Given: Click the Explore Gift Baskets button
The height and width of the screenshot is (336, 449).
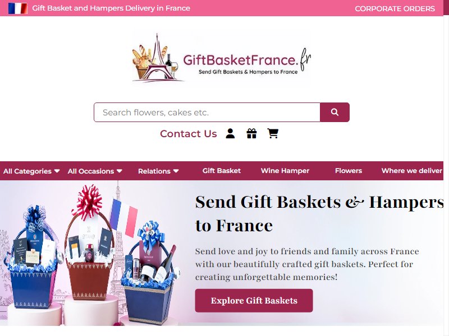Looking at the screenshot, I should coord(254,301).
